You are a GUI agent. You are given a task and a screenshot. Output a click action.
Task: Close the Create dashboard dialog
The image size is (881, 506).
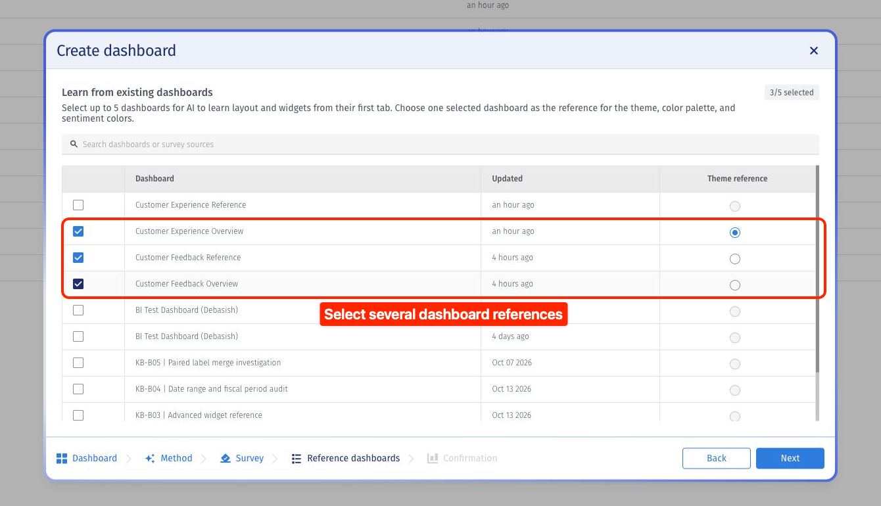(x=814, y=51)
